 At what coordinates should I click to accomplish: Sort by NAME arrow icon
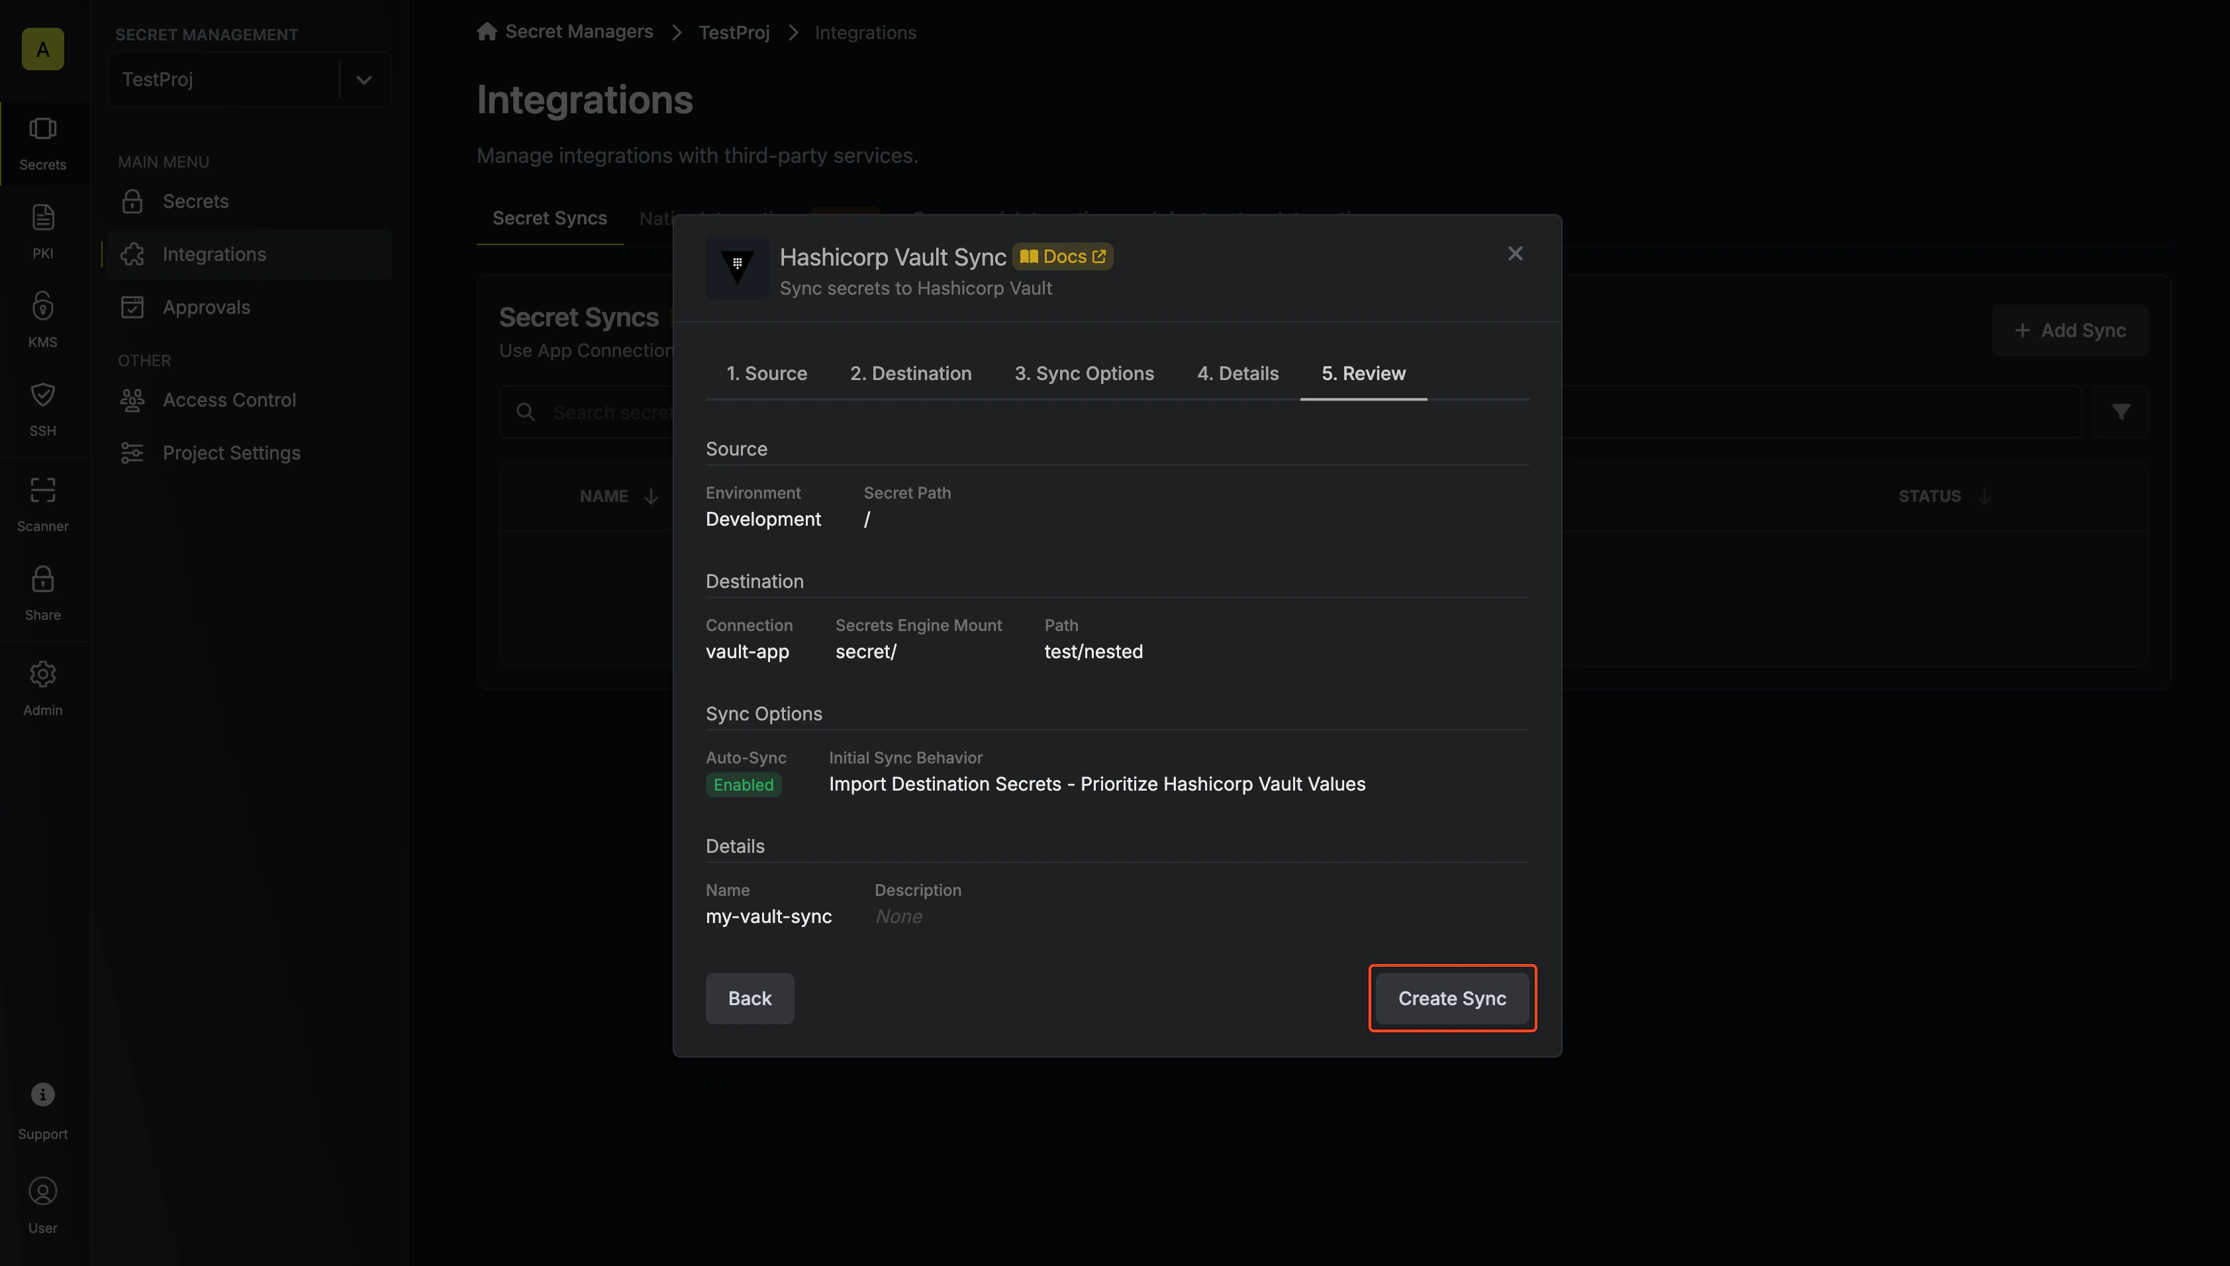651,497
